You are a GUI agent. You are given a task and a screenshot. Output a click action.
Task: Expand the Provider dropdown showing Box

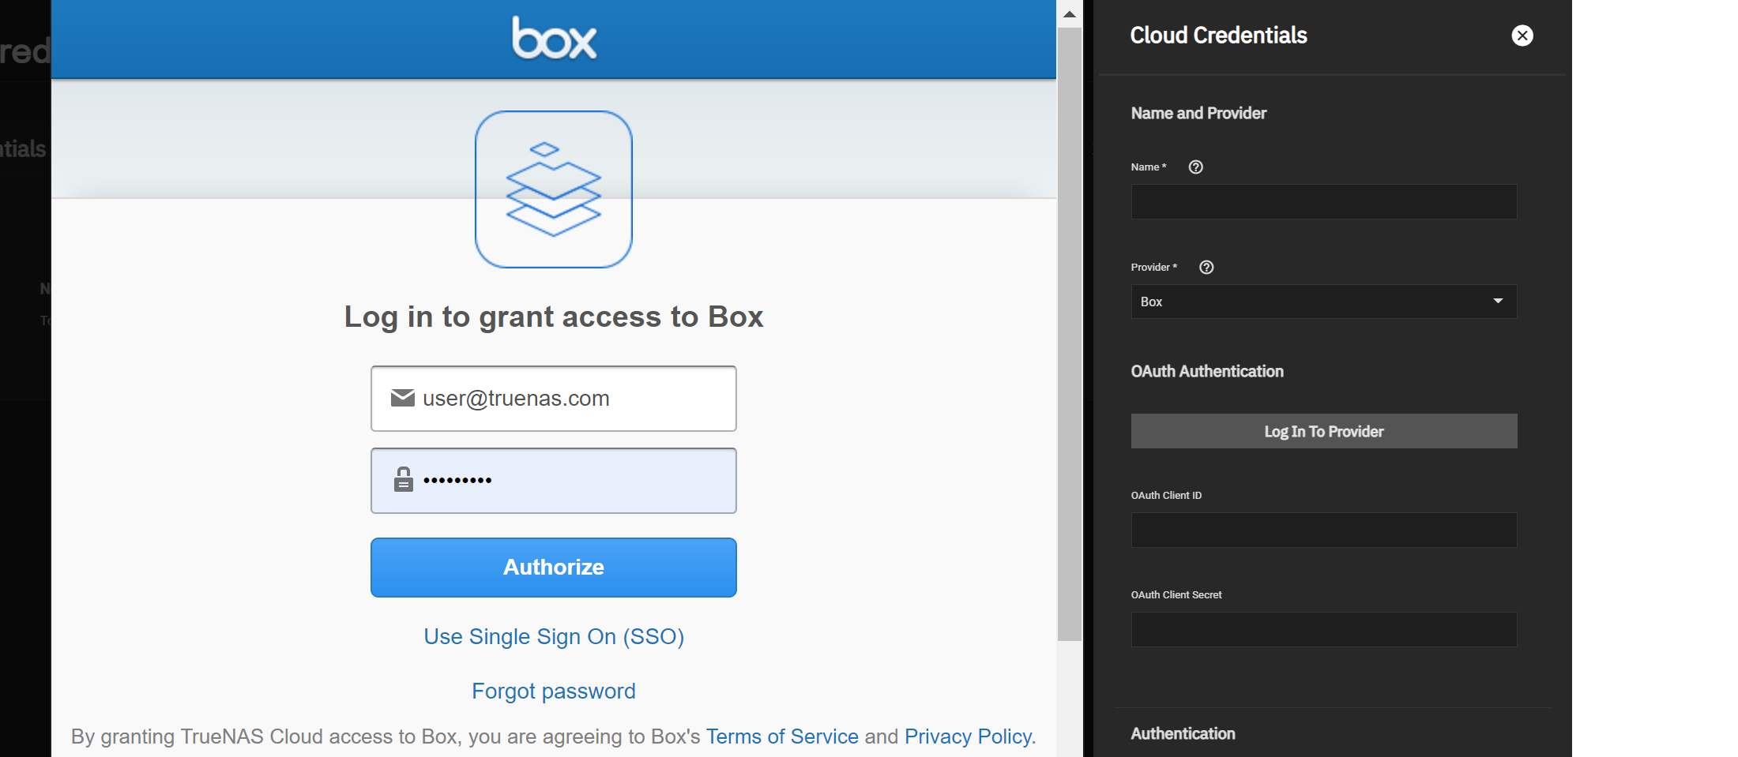tap(1311, 302)
